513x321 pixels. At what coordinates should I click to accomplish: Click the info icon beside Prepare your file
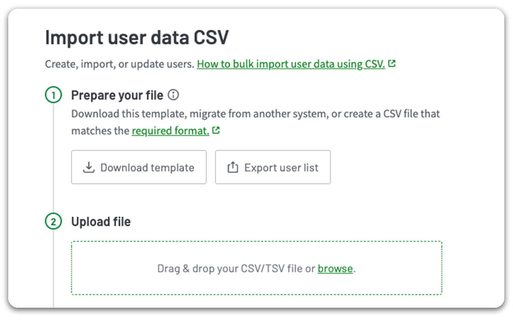(173, 95)
